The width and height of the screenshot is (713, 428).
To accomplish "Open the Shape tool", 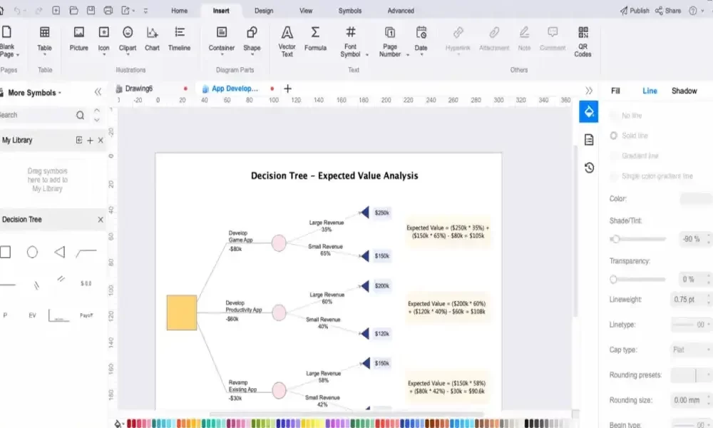I will (252, 40).
